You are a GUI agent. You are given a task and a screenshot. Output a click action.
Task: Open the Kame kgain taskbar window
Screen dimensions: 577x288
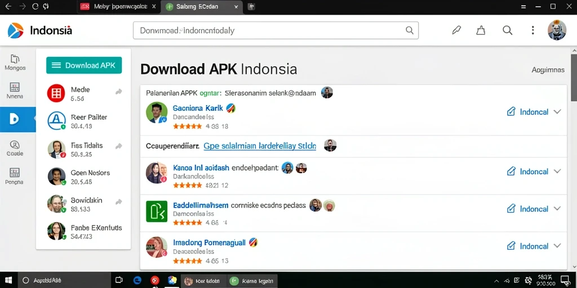pyautogui.click(x=252, y=281)
